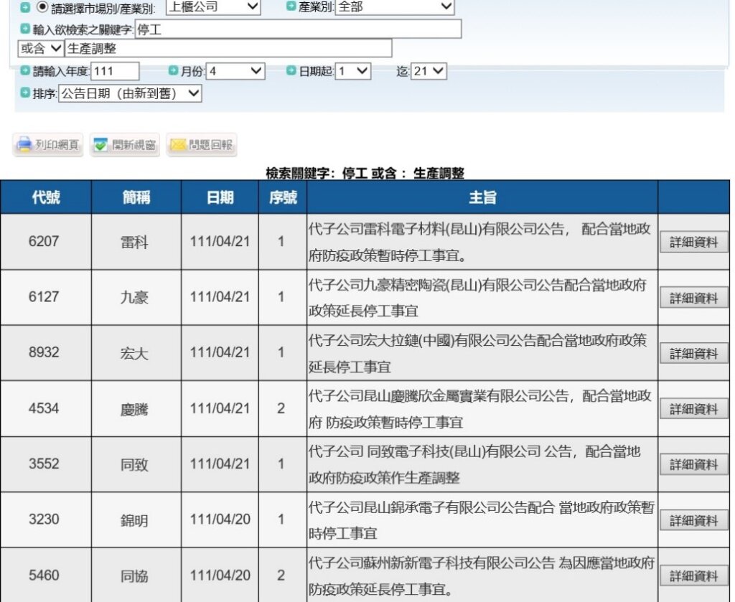Open the 迄 end day dropdown
This screenshot has width=735, height=602.
(429, 71)
